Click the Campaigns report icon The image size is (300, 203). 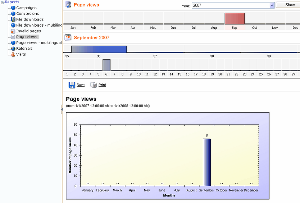[x=13, y=8]
